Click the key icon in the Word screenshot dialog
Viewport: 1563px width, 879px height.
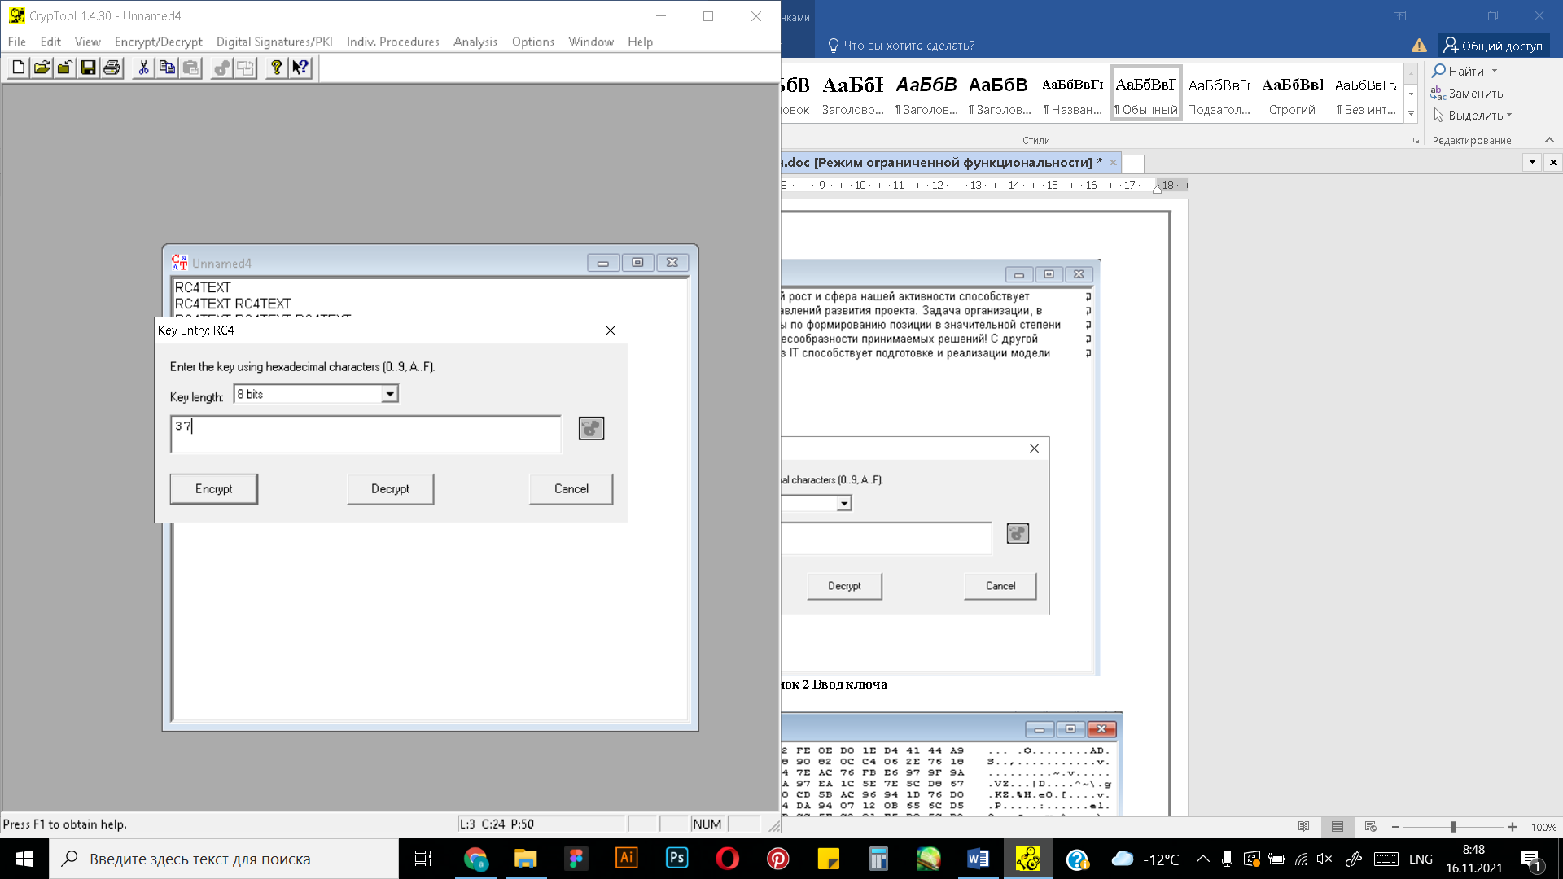[1018, 533]
